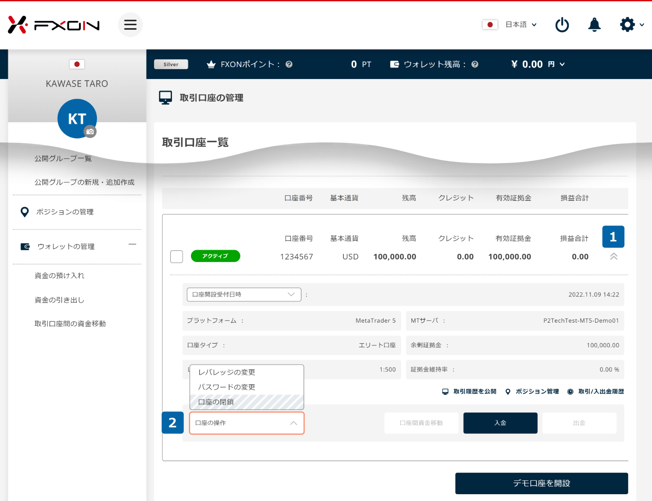The width and height of the screenshot is (652, 501).
Task: Click 取引履歴を公開 link
Action: [x=469, y=391]
